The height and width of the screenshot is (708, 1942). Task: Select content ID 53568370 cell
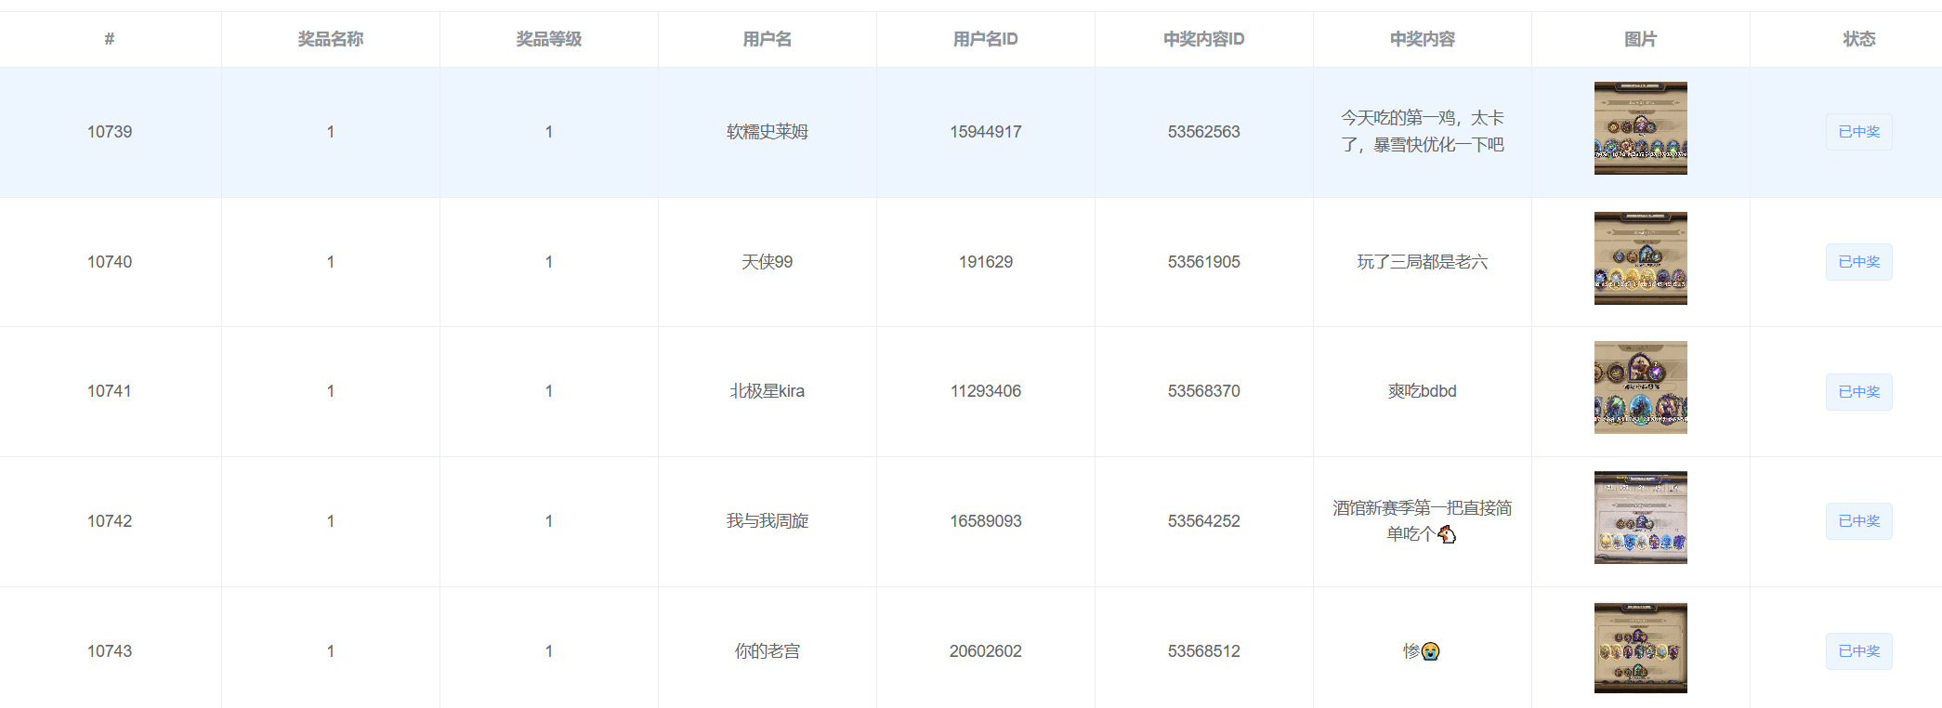click(x=1203, y=391)
